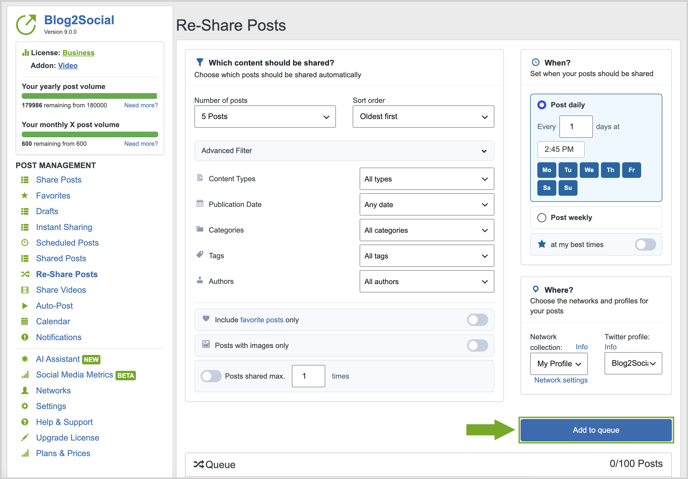Click the Social Media Metrics chart icon

click(25, 375)
